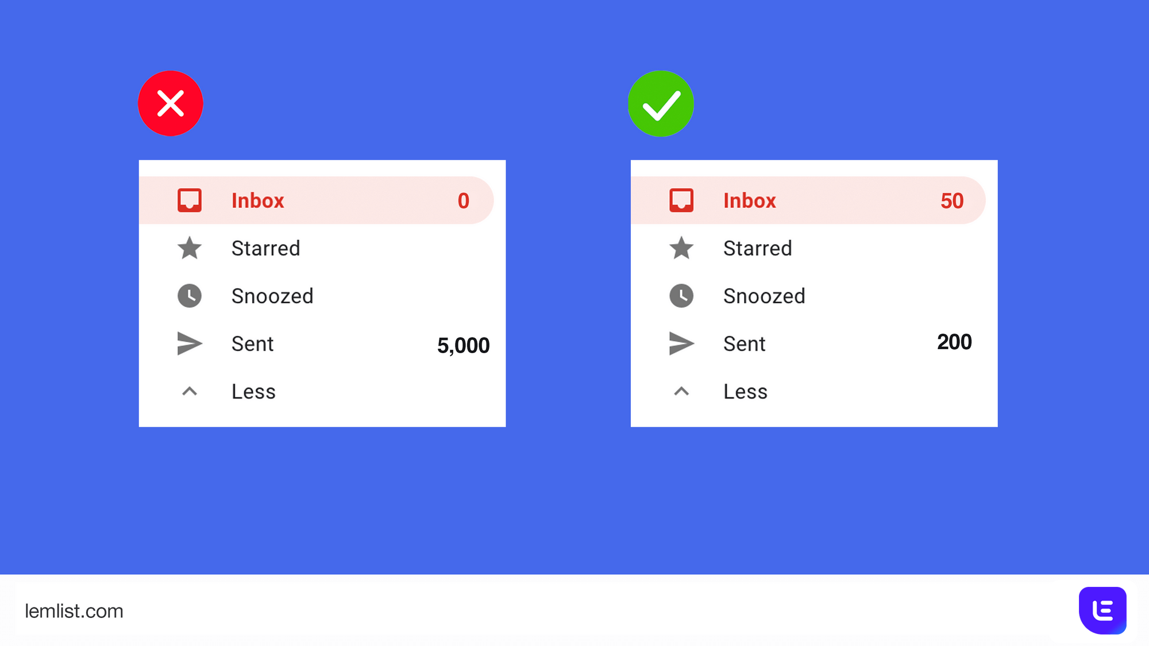Open the Sent label in the left panel
This screenshot has width=1149, height=646.
point(253,344)
